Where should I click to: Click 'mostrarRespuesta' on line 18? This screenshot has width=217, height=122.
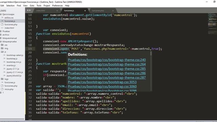click(x=108, y=45)
